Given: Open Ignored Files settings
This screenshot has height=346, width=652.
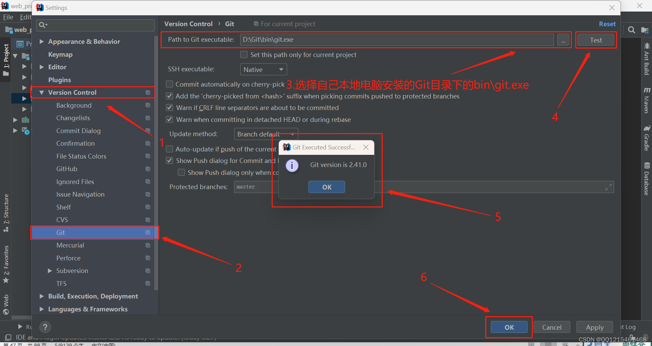Looking at the screenshot, I should (75, 182).
